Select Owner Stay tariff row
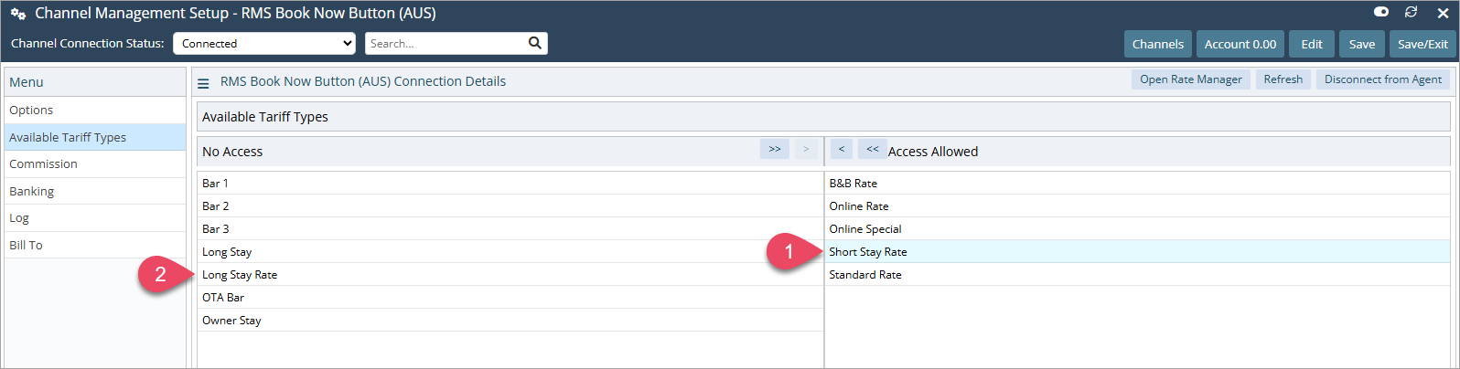 point(510,320)
